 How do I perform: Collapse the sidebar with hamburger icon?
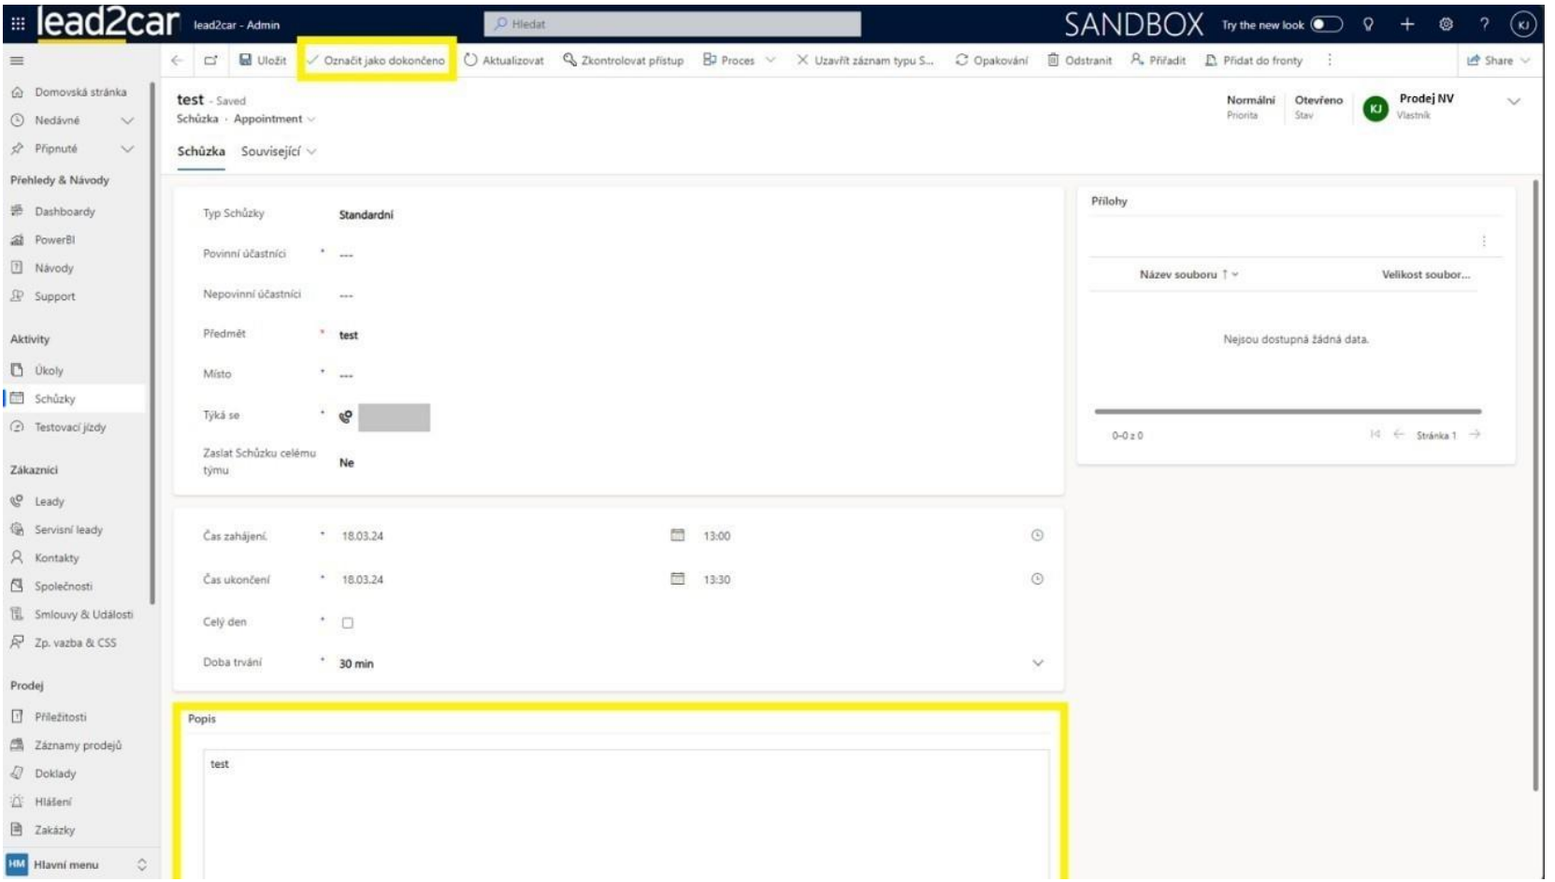[17, 61]
